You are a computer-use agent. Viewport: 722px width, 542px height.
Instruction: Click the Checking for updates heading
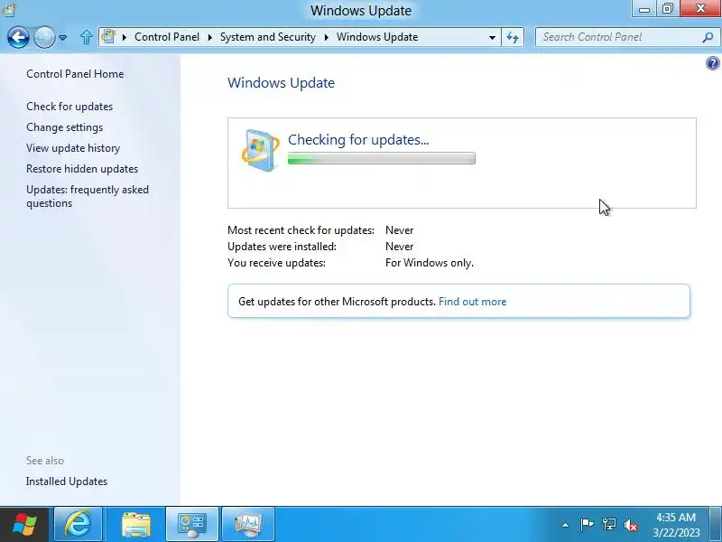(358, 140)
